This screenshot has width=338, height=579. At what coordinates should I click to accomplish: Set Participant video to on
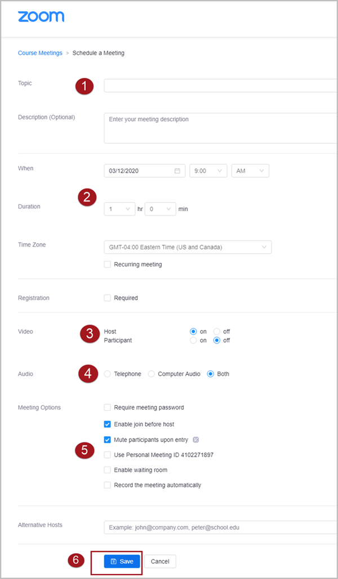193,340
